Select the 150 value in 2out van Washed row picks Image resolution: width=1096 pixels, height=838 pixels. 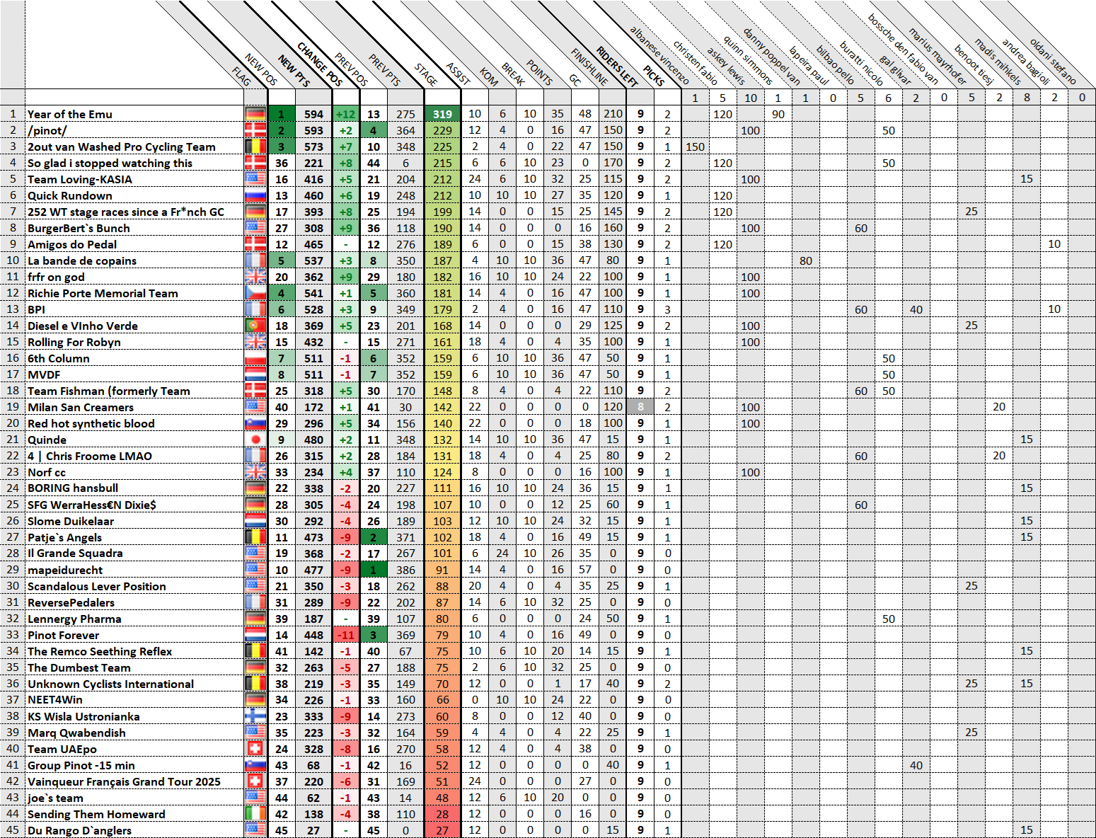pos(695,147)
